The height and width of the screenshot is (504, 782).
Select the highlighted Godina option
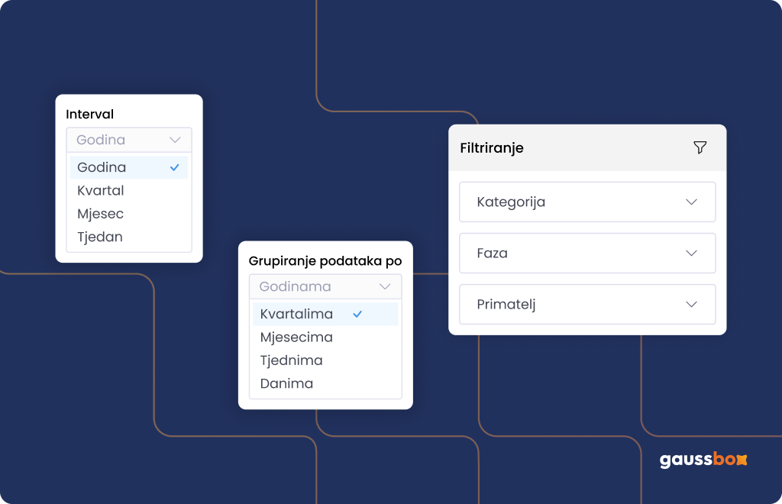(x=128, y=167)
